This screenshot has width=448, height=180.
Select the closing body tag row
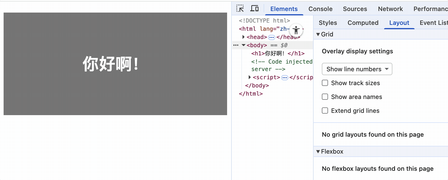[257, 85]
